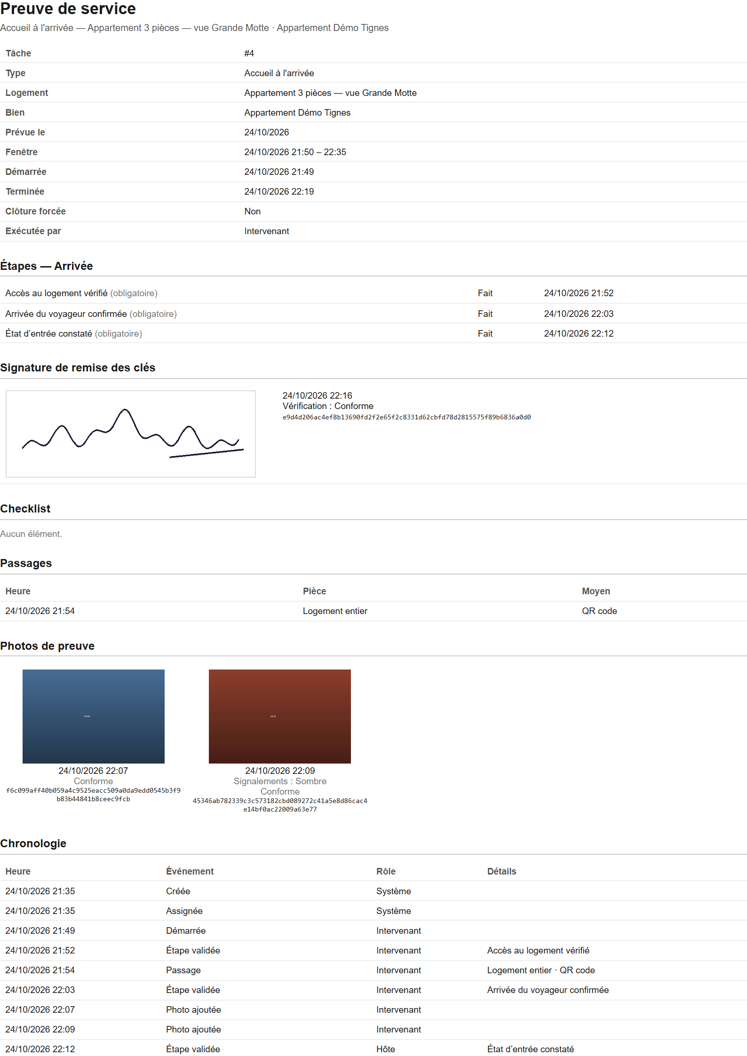Click the Pièce column header in Passages
Screen dimensions: 747x1056
[x=314, y=591]
